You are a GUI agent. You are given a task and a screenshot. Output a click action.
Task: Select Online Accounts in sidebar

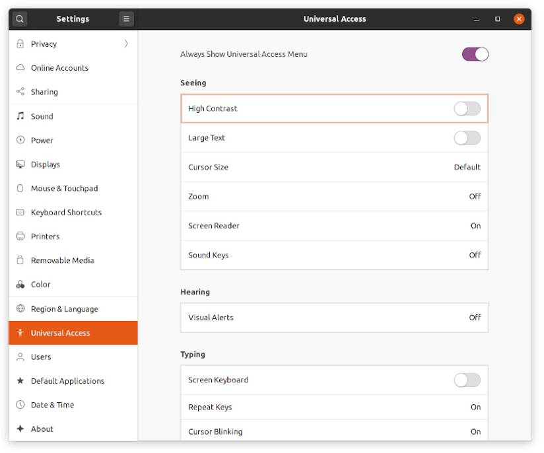click(x=73, y=68)
